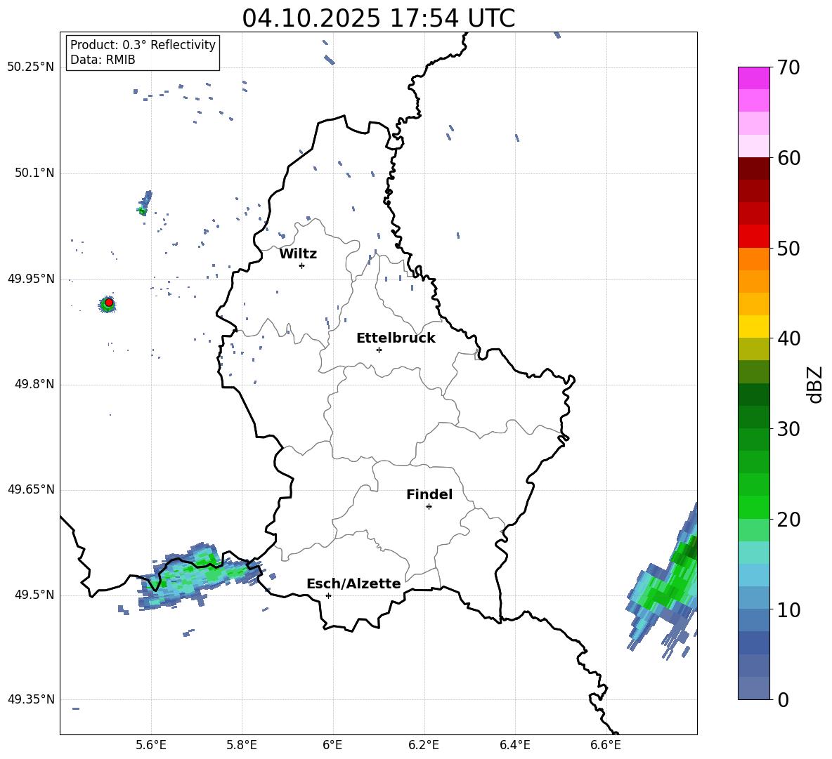Click the orange colorbar segment just below 50
832x759 pixels.
pyautogui.click(x=753, y=259)
